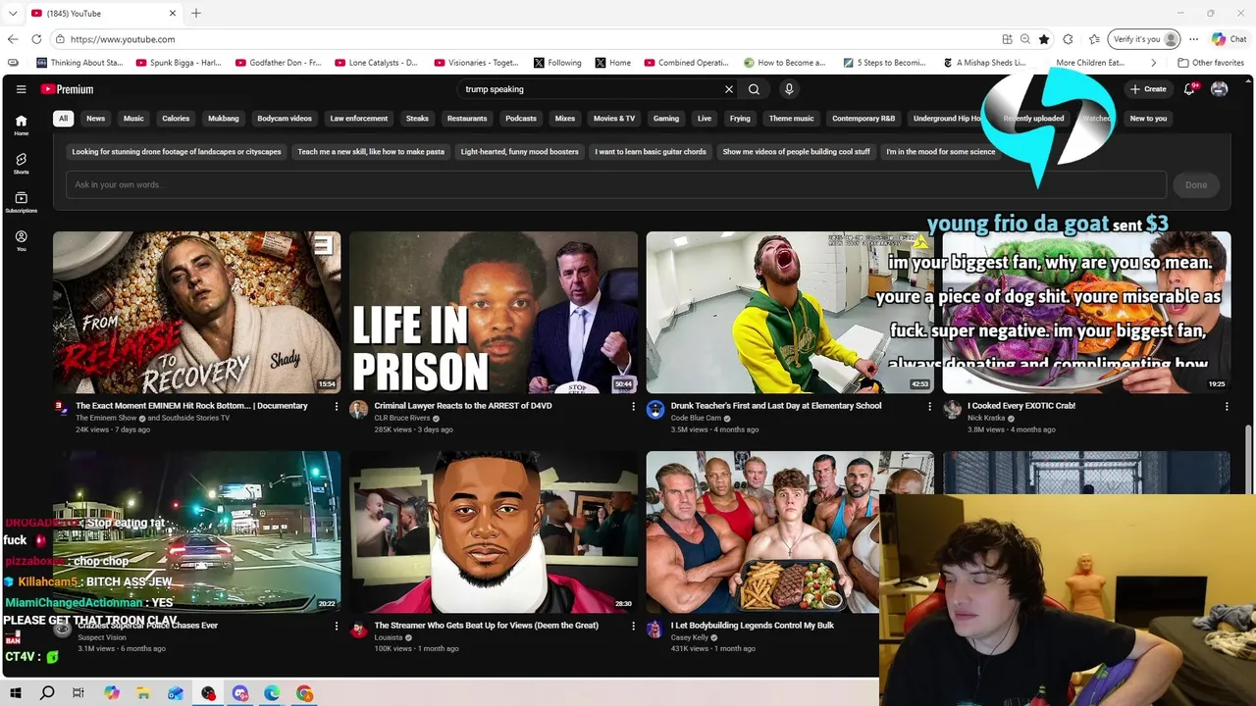This screenshot has height=706, width=1256.
Task: Choose the drone footage suggestion chip
Action: coord(177,152)
